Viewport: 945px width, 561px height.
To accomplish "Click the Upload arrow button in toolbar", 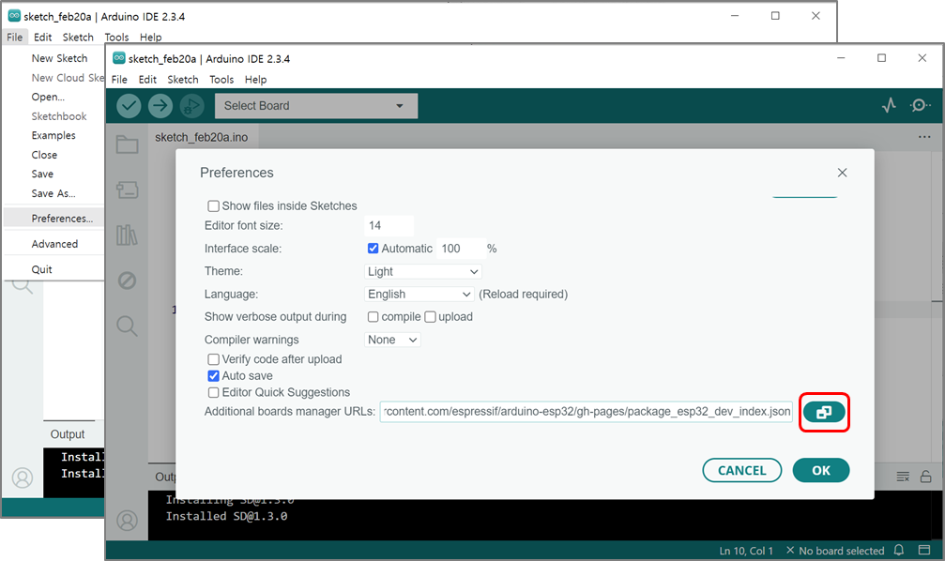I will (x=160, y=106).
